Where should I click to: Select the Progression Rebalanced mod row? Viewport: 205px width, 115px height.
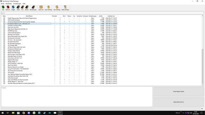tap(60, 49)
